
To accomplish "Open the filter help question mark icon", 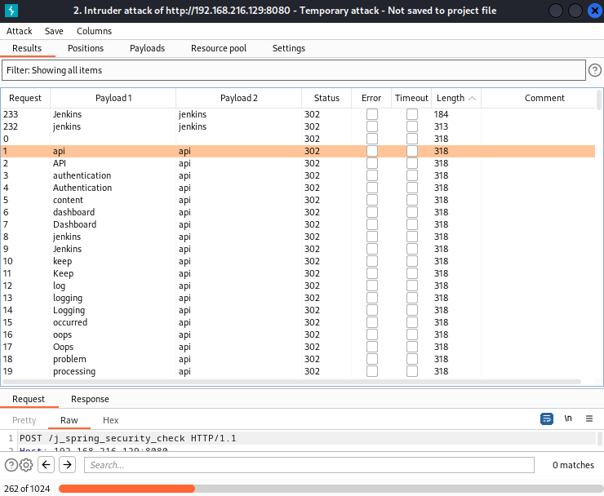I will (x=594, y=70).
